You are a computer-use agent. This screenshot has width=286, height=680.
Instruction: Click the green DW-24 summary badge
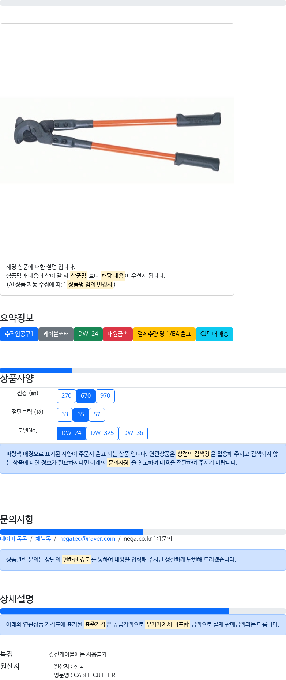click(x=88, y=334)
